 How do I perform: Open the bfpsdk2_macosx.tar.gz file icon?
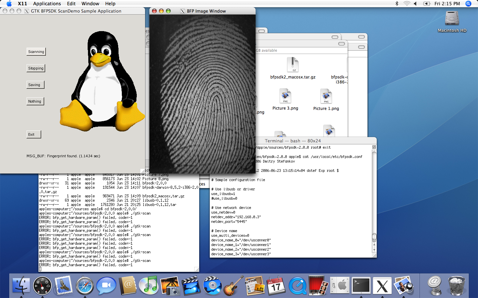tap(292, 65)
